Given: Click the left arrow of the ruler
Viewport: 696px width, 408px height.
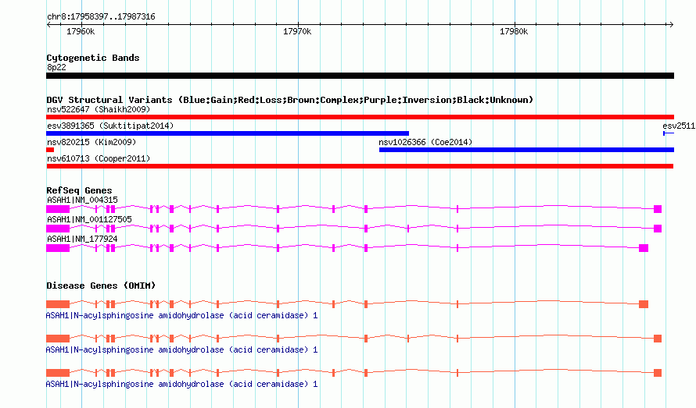Looking at the screenshot, I should point(48,24).
